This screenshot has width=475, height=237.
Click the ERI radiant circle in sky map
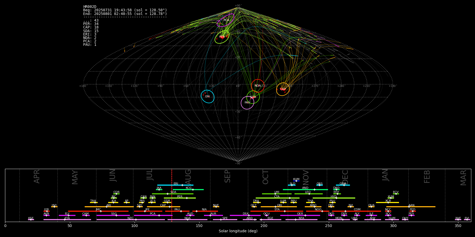[208, 97]
